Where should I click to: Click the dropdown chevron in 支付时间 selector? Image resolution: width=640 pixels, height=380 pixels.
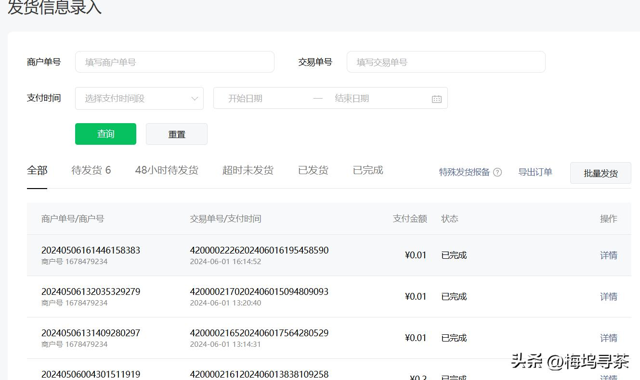pos(195,99)
